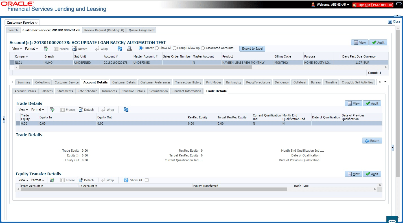Image resolution: width=403 pixels, height=223 pixels.
Task: Sort by the Days Past Due column header
Action: point(348,56)
